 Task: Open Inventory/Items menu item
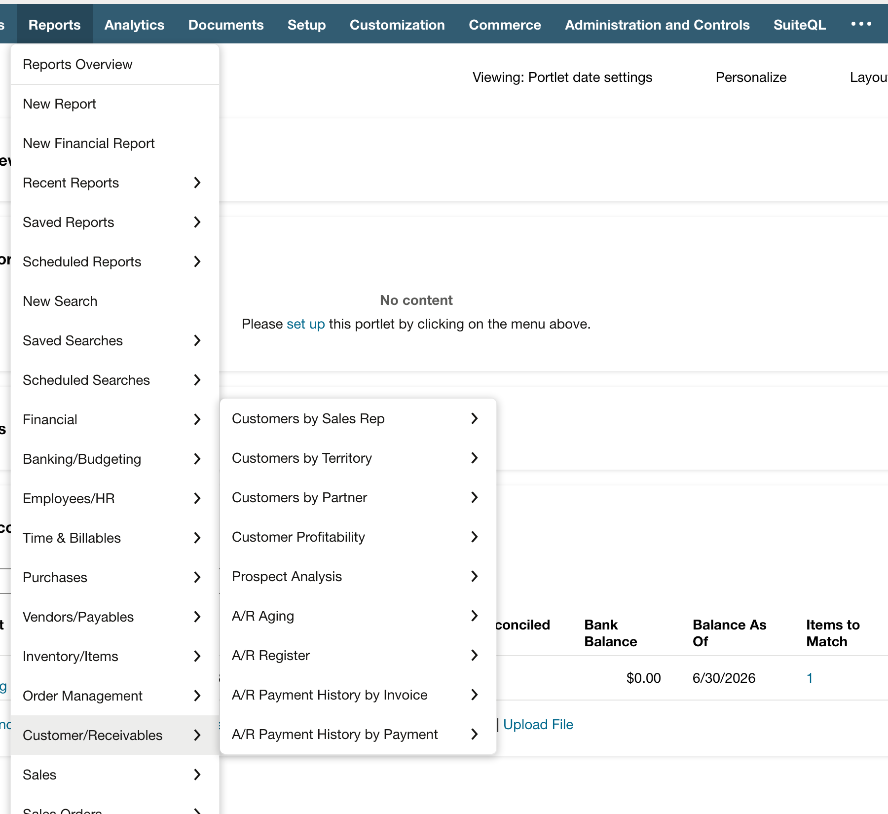click(x=115, y=656)
